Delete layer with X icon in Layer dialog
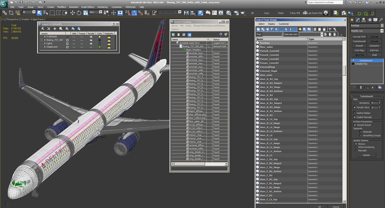The width and height of the screenshot is (385, 208). click(49, 29)
